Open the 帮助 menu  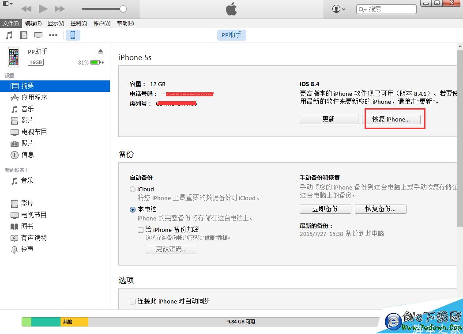tap(125, 23)
